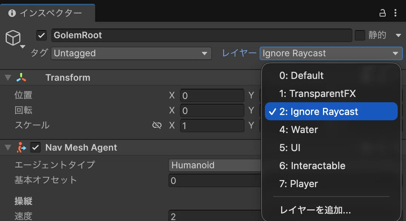Close the Ignore Raycast layer dropdown
The width and height of the screenshot is (406, 221).
coord(331,53)
